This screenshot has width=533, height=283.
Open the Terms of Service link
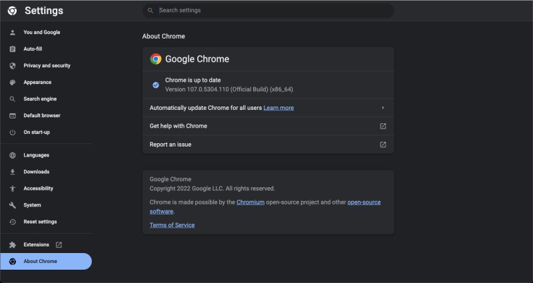point(172,225)
